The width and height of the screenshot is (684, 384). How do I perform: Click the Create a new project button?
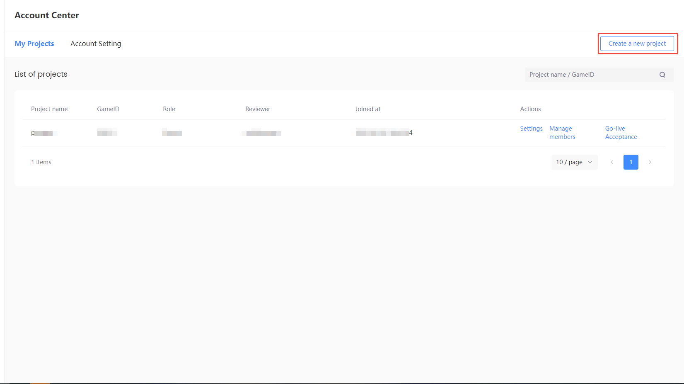tap(637, 44)
